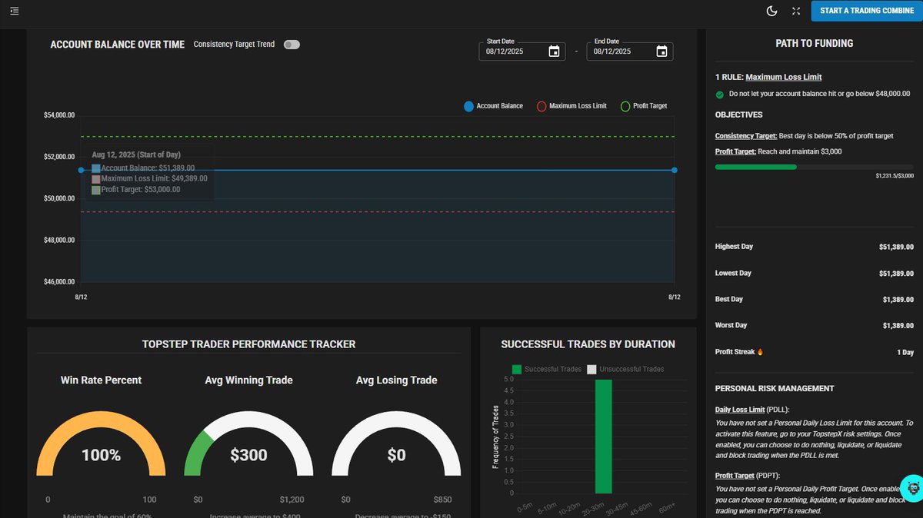Open Profit Target PDPT link
The image size is (923, 518).
pos(735,476)
